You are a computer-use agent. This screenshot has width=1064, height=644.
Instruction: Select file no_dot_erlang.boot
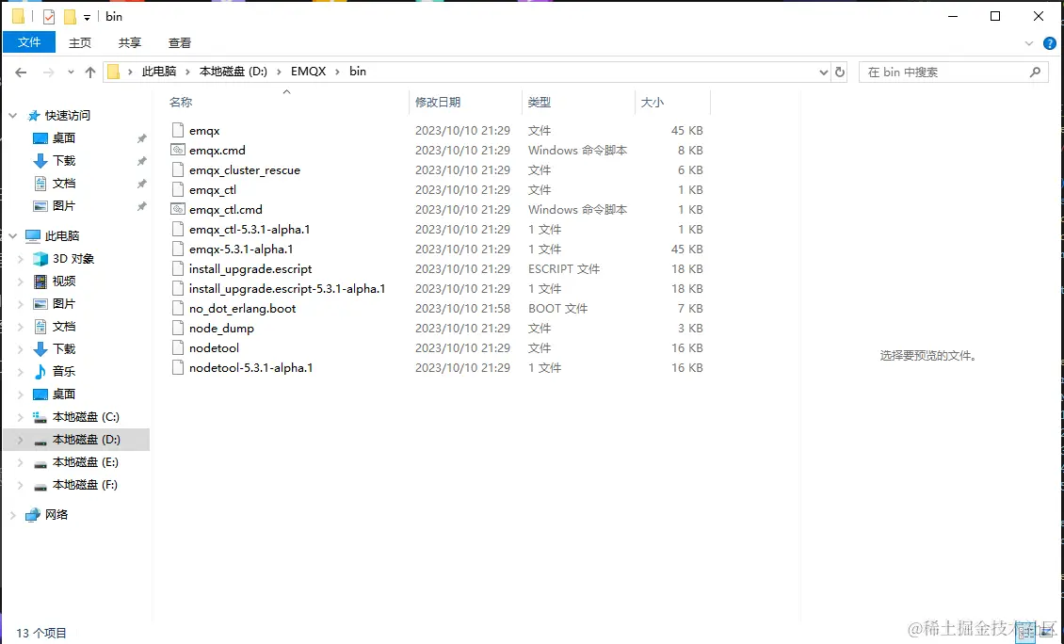(242, 308)
